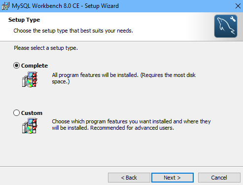Click the 'All program features will be installed' text
The image size is (243, 185).
click(95, 75)
